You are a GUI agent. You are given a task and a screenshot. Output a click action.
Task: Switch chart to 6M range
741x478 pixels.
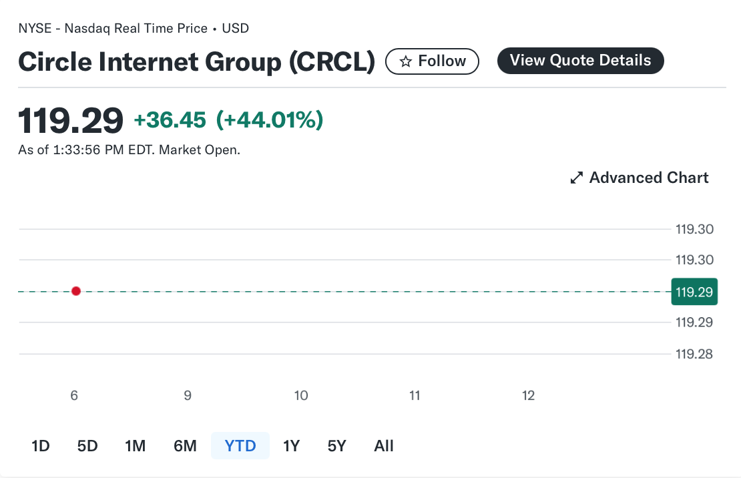point(185,446)
